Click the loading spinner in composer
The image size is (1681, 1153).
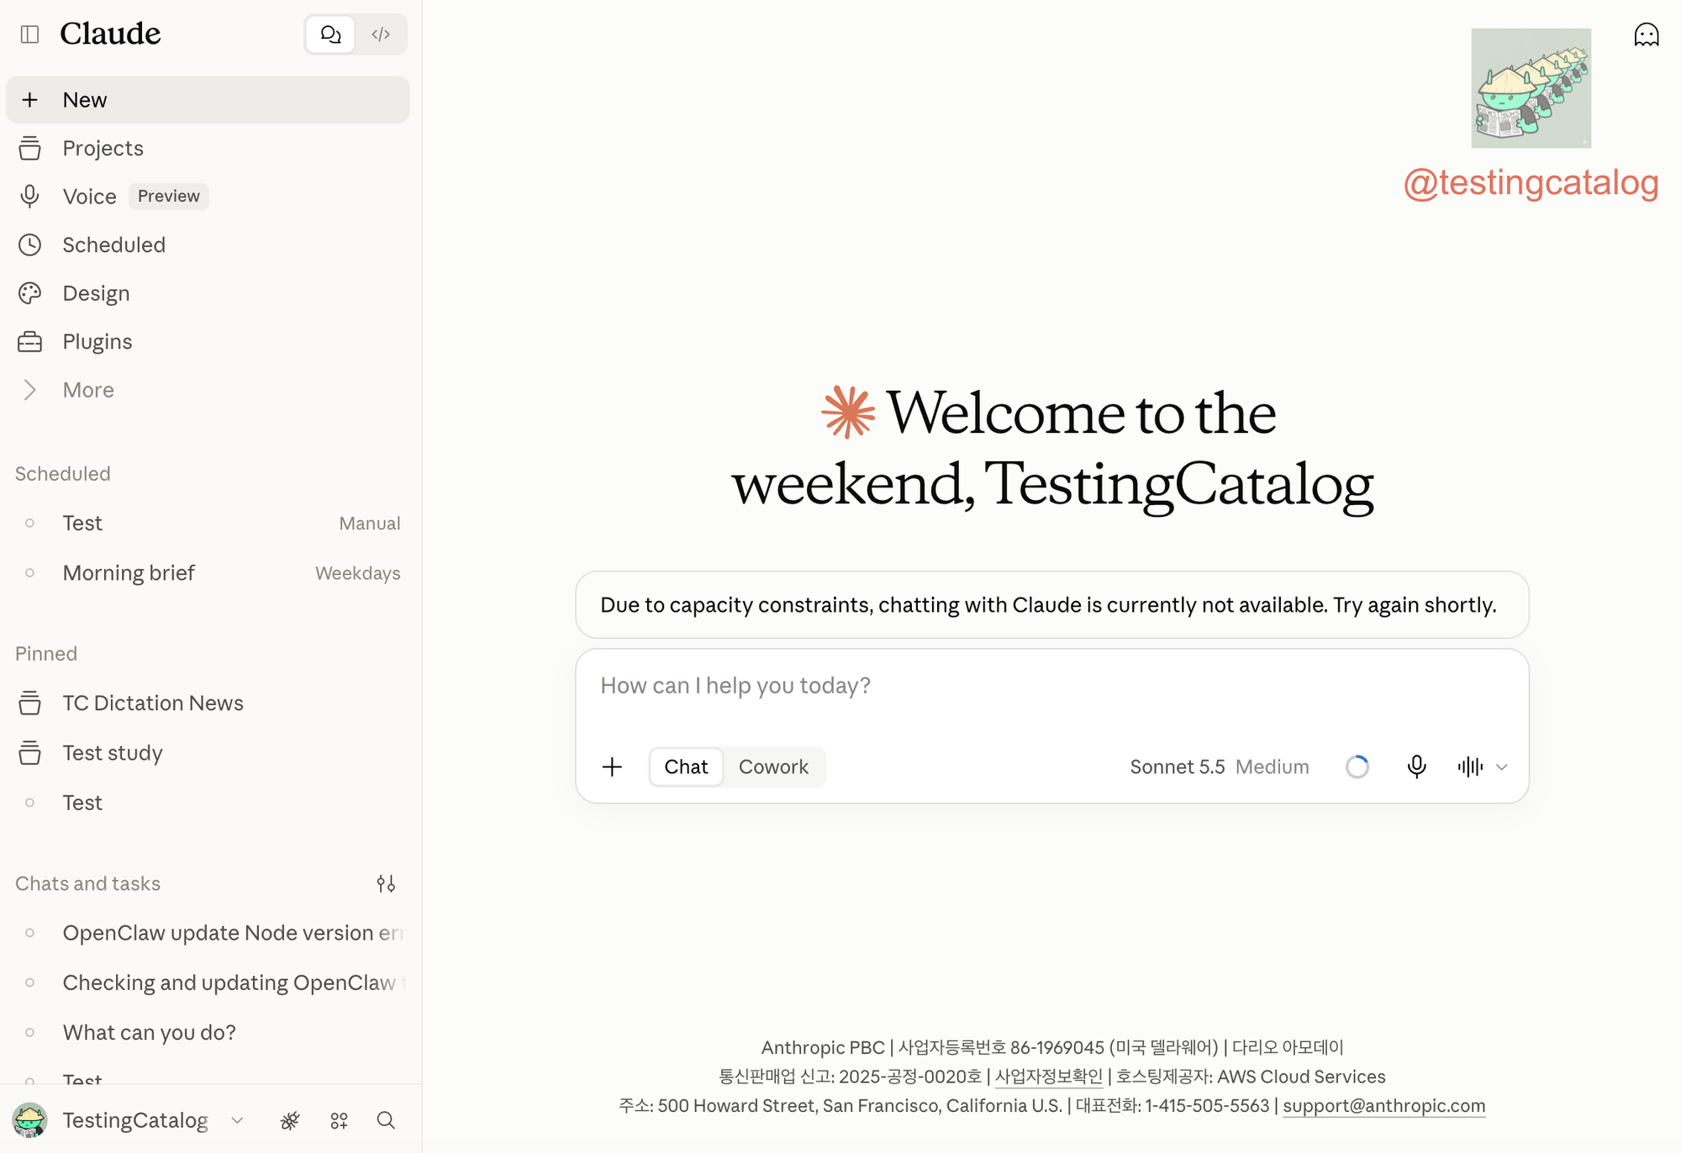coord(1357,766)
